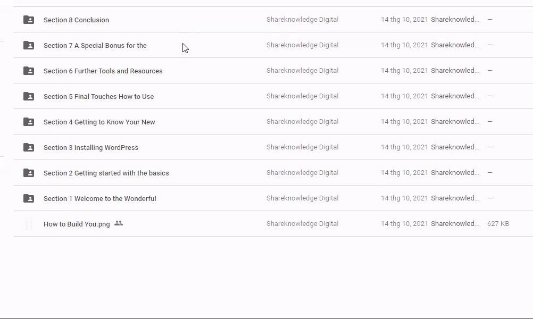Viewport: 533px width, 319px height.
Task: Click the Section 5 shared folder icon
Action: [x=29, y=96]
